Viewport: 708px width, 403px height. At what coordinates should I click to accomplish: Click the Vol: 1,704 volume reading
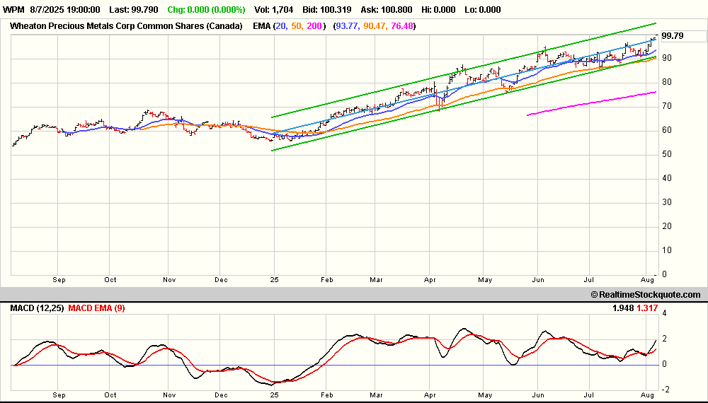pyautogui.click(x=273, y=9)
